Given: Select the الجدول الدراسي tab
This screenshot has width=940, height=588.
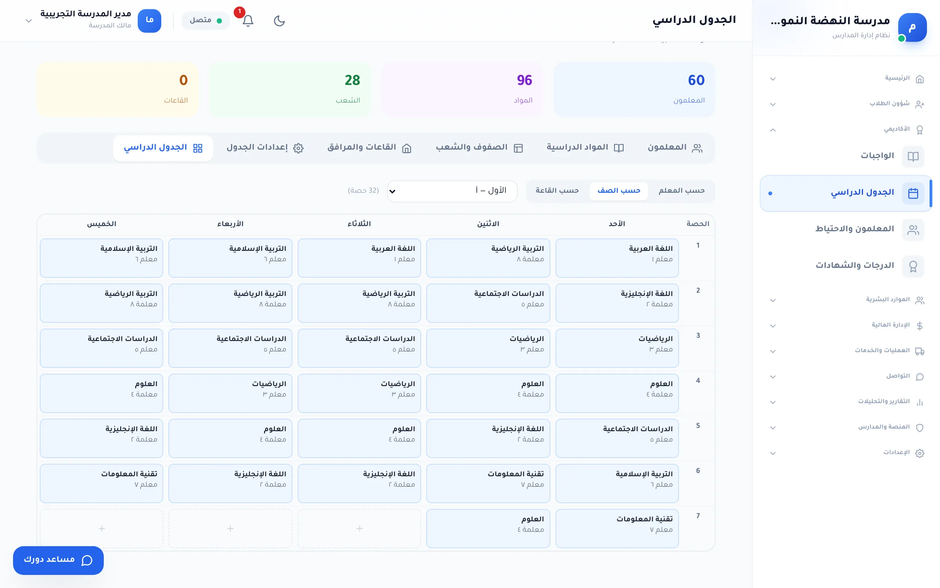Looking at the screenshot, I should point(163,148).
